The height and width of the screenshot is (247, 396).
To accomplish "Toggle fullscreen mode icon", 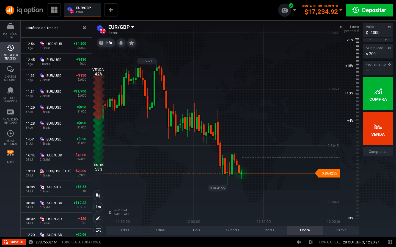I will click(x=390, y=242).
